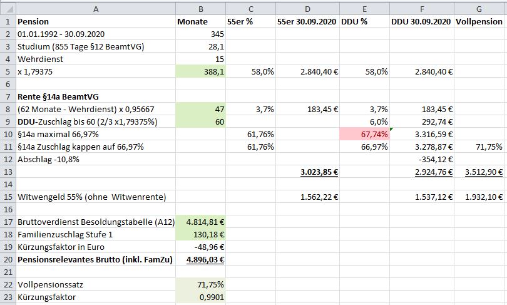Select the row 1 header

pos(7,21)
